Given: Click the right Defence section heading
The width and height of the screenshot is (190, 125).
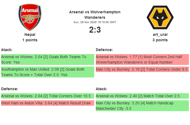Looking at the screenshot, I should point(104,50).
